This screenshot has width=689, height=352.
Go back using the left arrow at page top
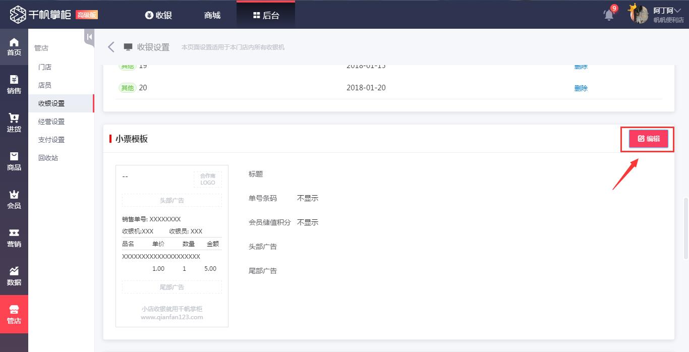coord(111,46)
